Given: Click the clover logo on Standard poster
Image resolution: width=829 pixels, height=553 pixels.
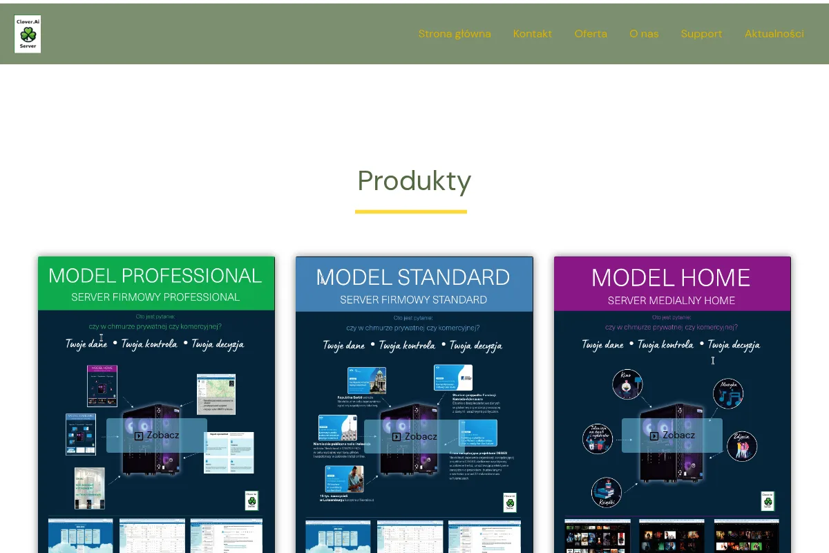Looking at the screenshot, I should click(510, 503).
